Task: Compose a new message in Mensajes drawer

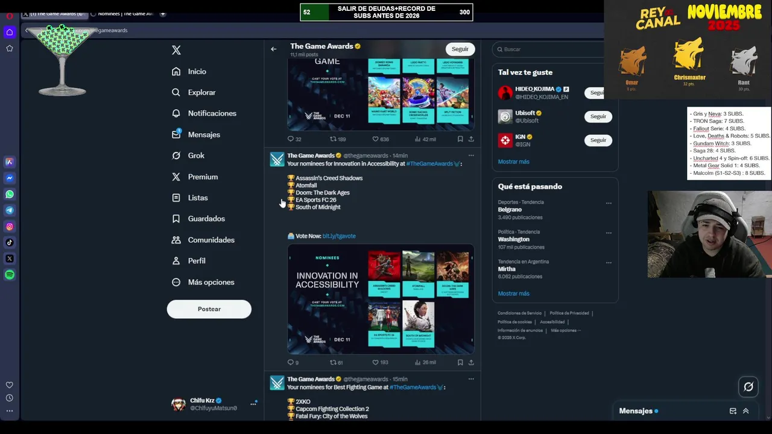Action: (x=733, y=411)
